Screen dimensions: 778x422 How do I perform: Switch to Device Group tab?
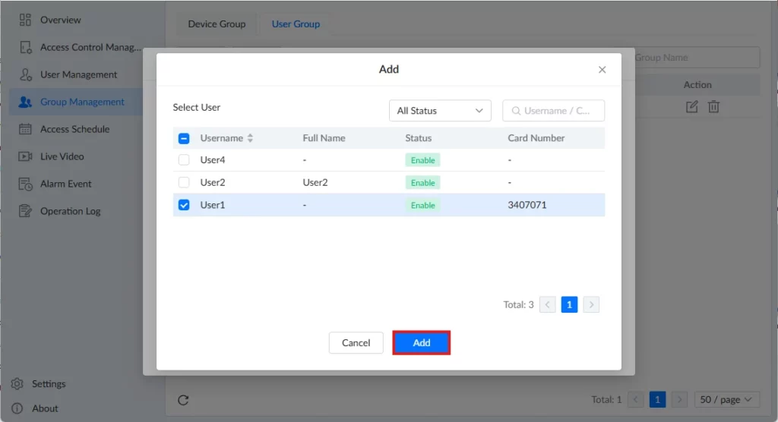(x=217, y=24)
